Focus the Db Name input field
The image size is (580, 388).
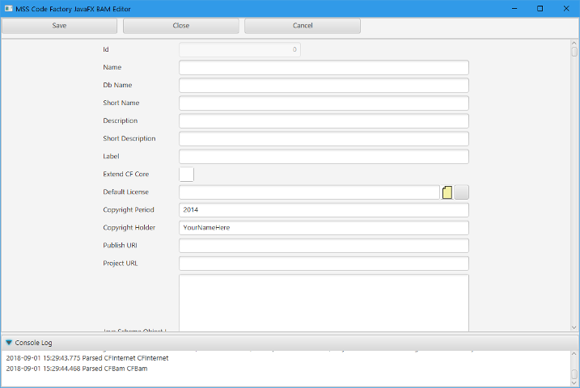pos(324,85)
